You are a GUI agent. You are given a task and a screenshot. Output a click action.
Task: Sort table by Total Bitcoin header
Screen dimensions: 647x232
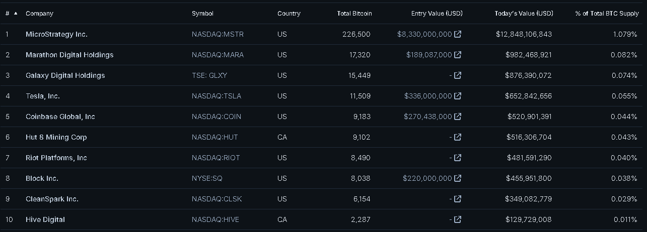[x=354, y=14]
